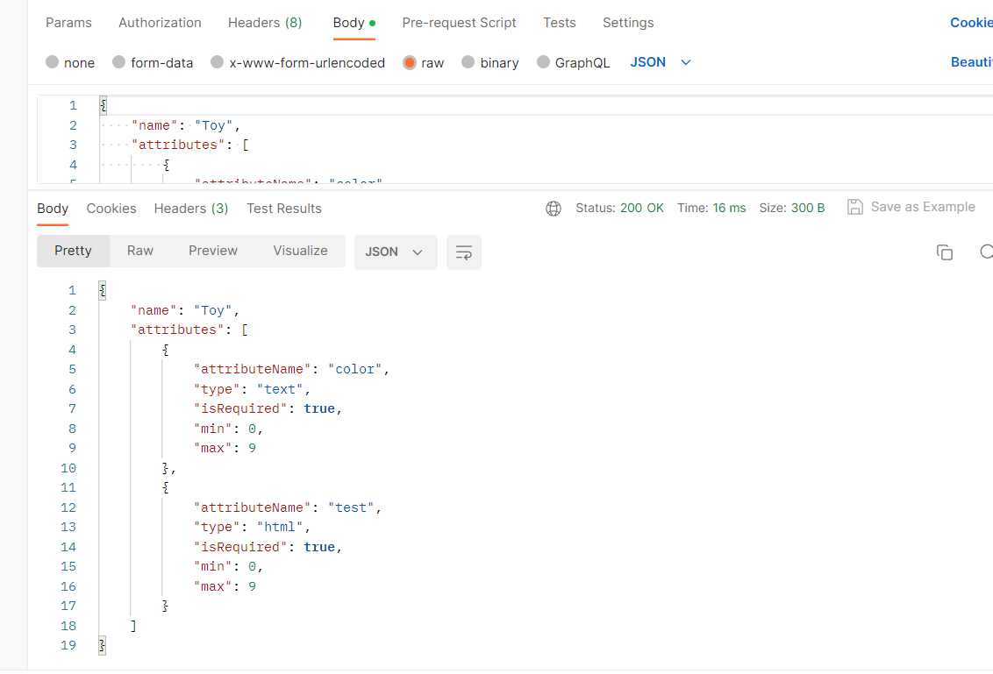This screenshot has width=993, height=674.
Task: Click the search response icon
Action: point(986,252)
